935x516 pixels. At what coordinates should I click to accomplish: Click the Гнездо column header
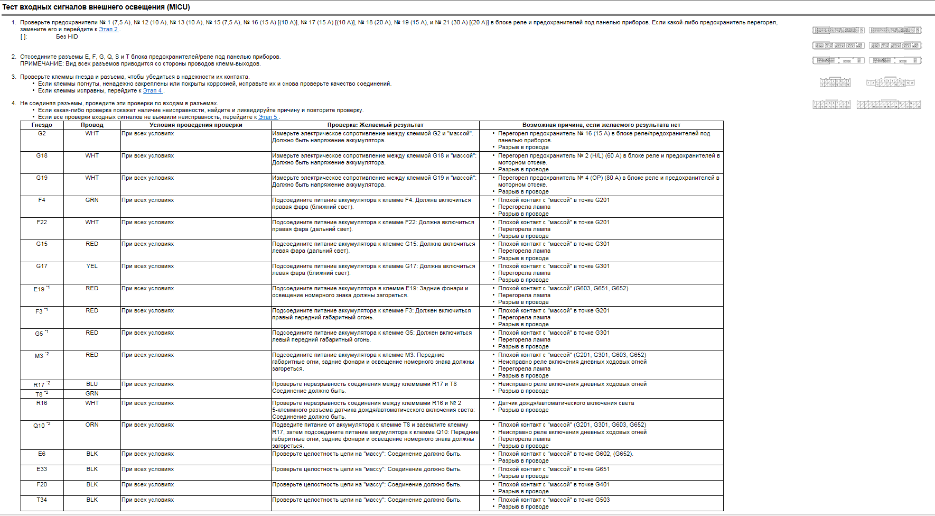point(42,125)
